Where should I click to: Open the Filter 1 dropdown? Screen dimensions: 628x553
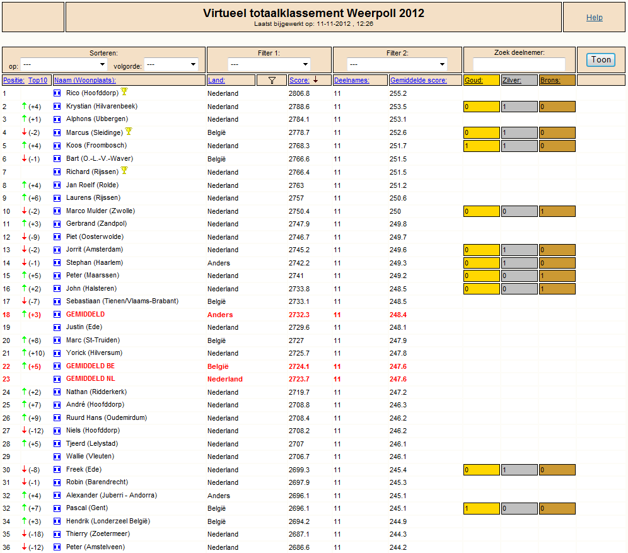point(269,64)
